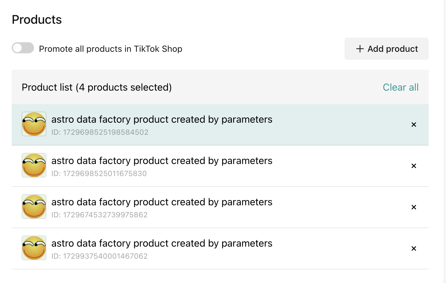Click the smiley thumbnail of product 1729698525011675830

34,165
